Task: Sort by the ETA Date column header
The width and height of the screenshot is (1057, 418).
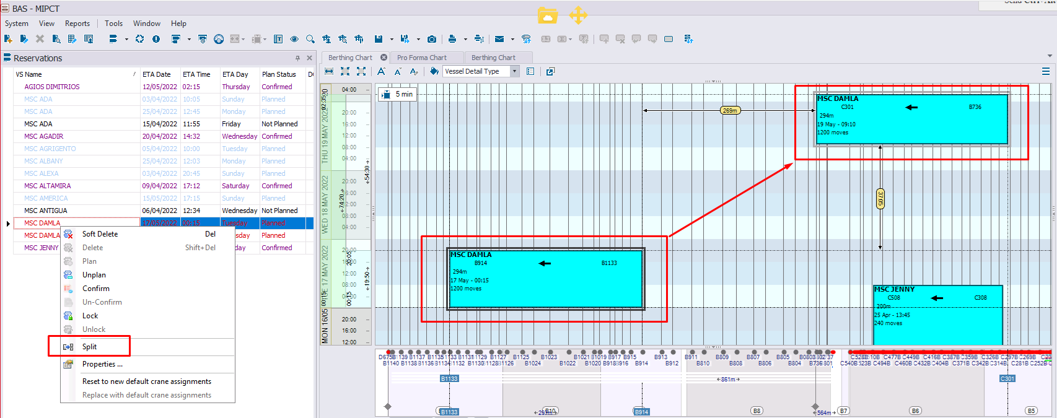Action: [160, 74]
